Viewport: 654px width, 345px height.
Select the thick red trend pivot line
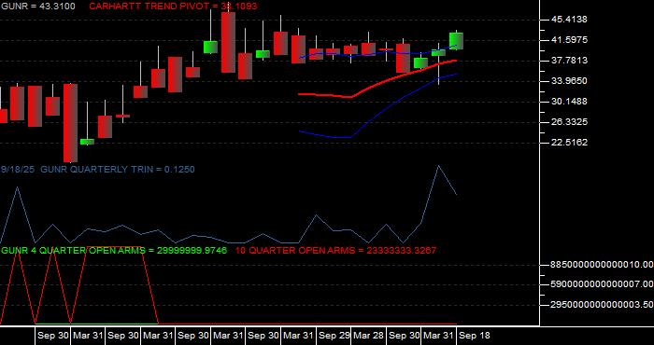pyautogui.click(x=377, y=83)
